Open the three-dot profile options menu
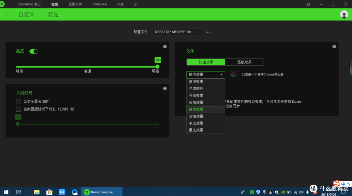The image size is (352, 196). coord(208,32)
